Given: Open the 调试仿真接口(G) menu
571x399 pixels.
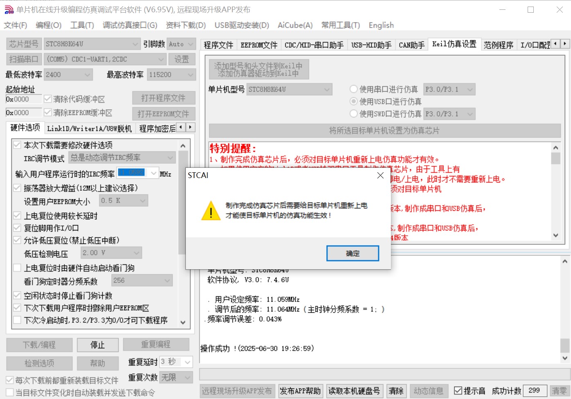Looking at the screenshot, I should 130,25.
